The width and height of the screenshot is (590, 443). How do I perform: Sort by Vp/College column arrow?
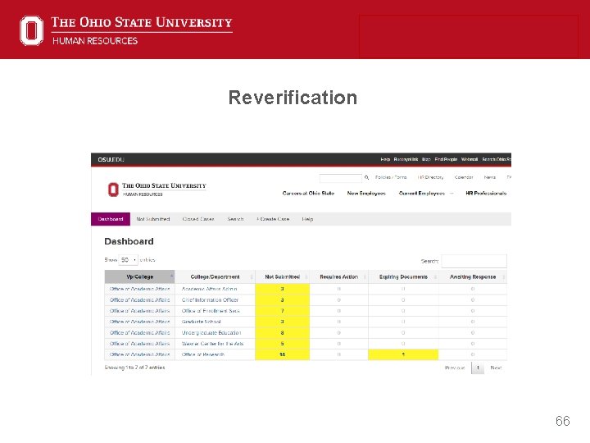click(171, 276)
